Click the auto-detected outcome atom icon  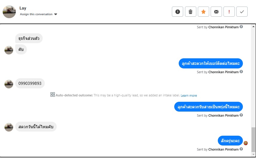point(53,95)
